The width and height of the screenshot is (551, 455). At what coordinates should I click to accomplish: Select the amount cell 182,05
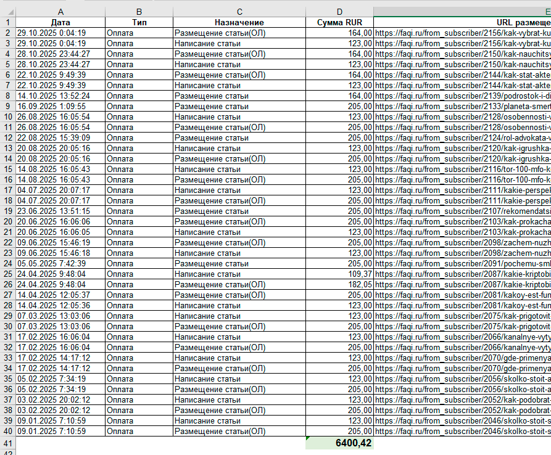(339, 284)
